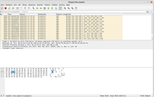
Task: Sort by the Source column header
Action: 28,14
